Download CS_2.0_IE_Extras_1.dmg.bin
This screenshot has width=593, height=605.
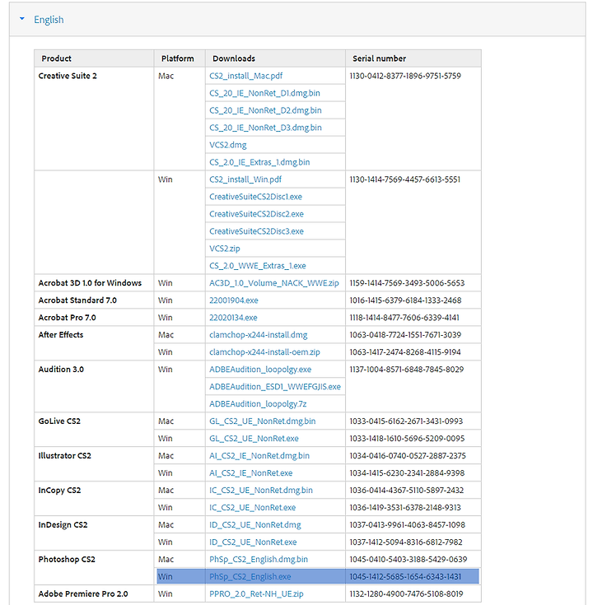[x=259, y=162]
